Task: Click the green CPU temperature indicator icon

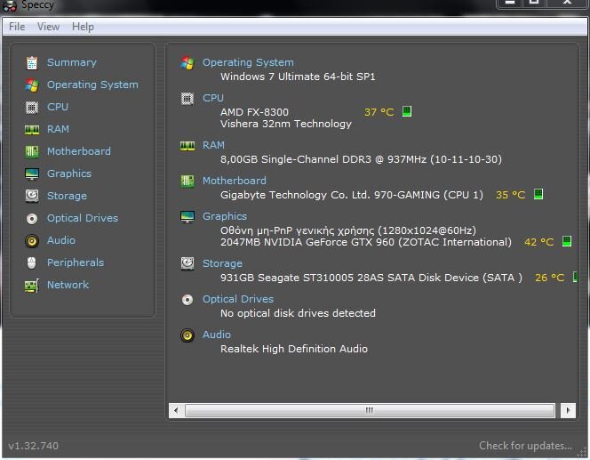Action: coord(407,111)
